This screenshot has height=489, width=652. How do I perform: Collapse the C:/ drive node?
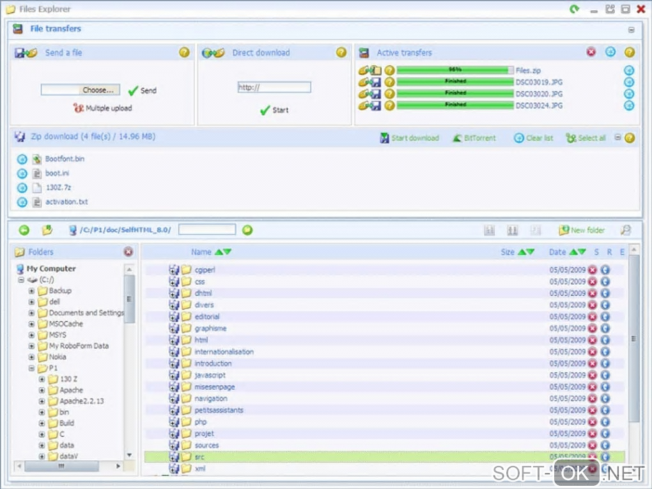tap(21, 280)
